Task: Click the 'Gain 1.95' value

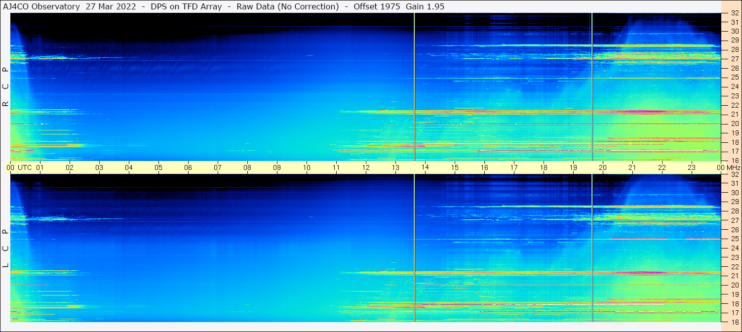Action: pyautogui.click(x=425, y=6)
